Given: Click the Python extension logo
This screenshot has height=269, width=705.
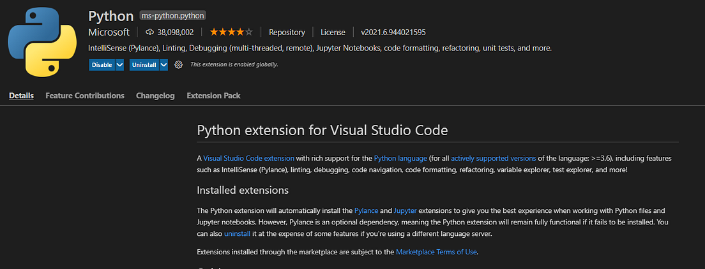Looking at the screenshot, I should pos(42,42).
